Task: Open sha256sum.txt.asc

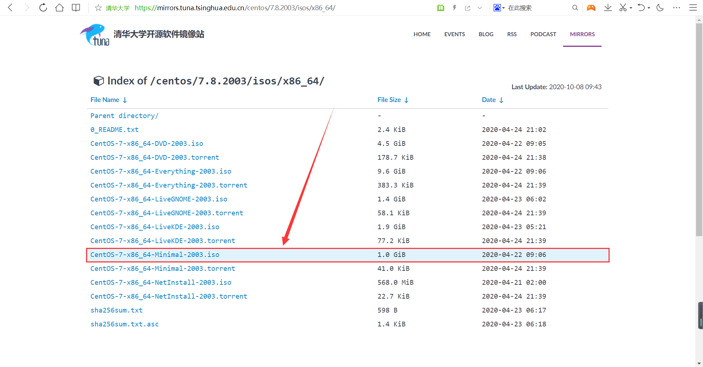Action: 124,324
